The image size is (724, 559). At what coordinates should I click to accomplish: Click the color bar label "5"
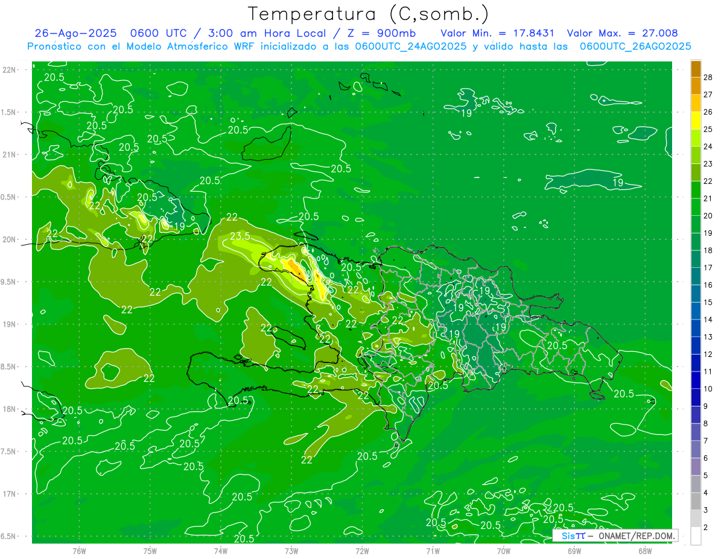(x=706, y=476)
